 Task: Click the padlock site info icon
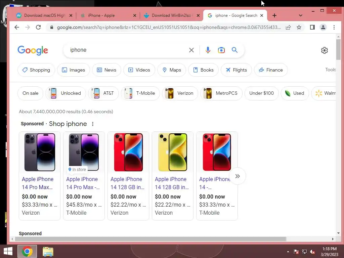pyautogui.click(x=52, y=27)
